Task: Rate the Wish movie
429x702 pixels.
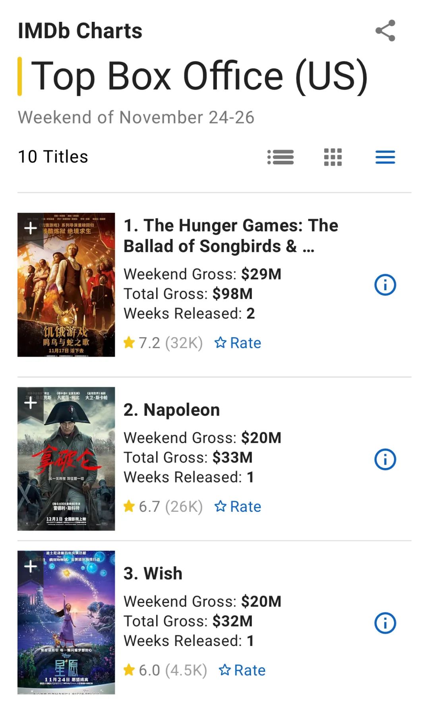Action: tap(242, 670)
